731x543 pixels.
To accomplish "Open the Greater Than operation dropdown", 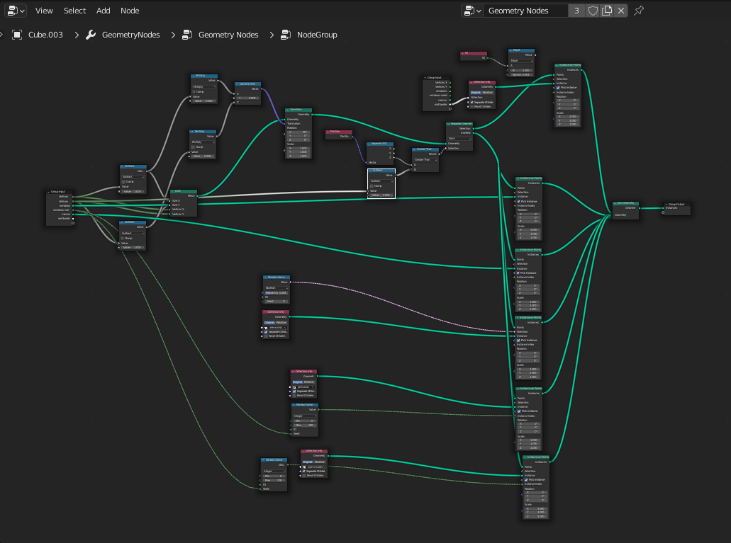I will point(426,160).
